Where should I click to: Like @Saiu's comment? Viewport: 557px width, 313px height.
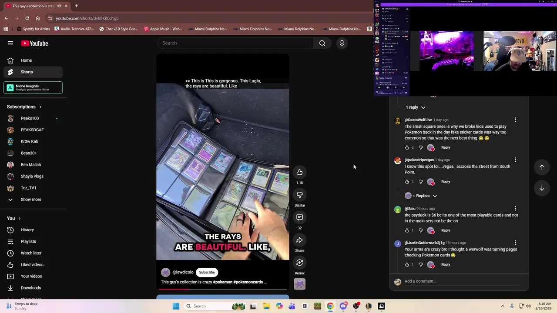pos(407,230)
